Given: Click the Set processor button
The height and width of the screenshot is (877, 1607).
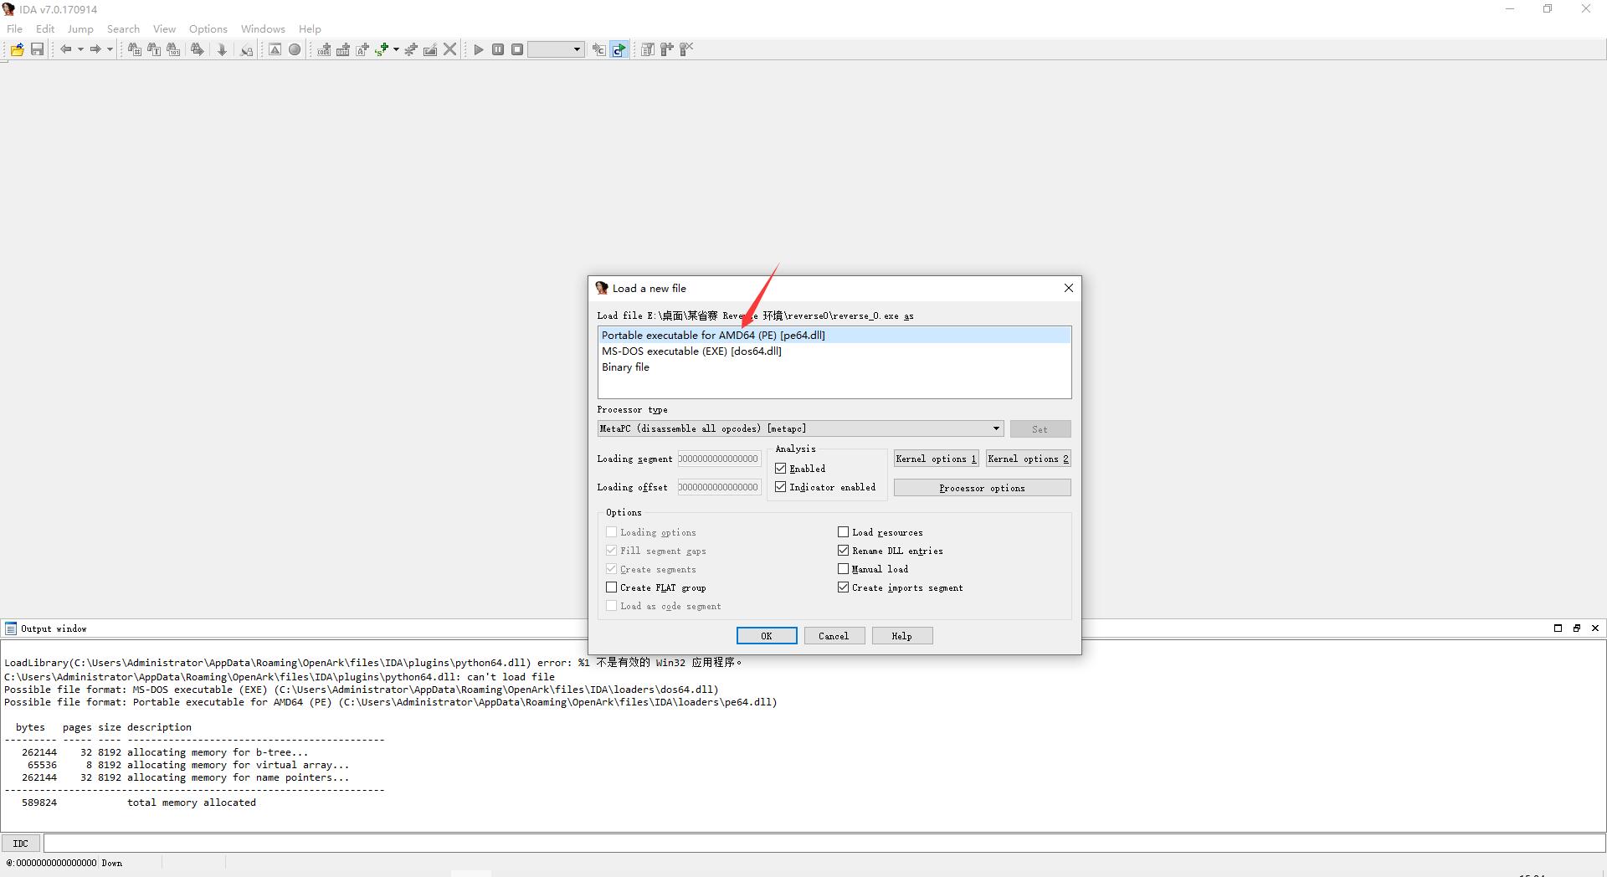Looking at the screenshot, I should coord(1040,429).
